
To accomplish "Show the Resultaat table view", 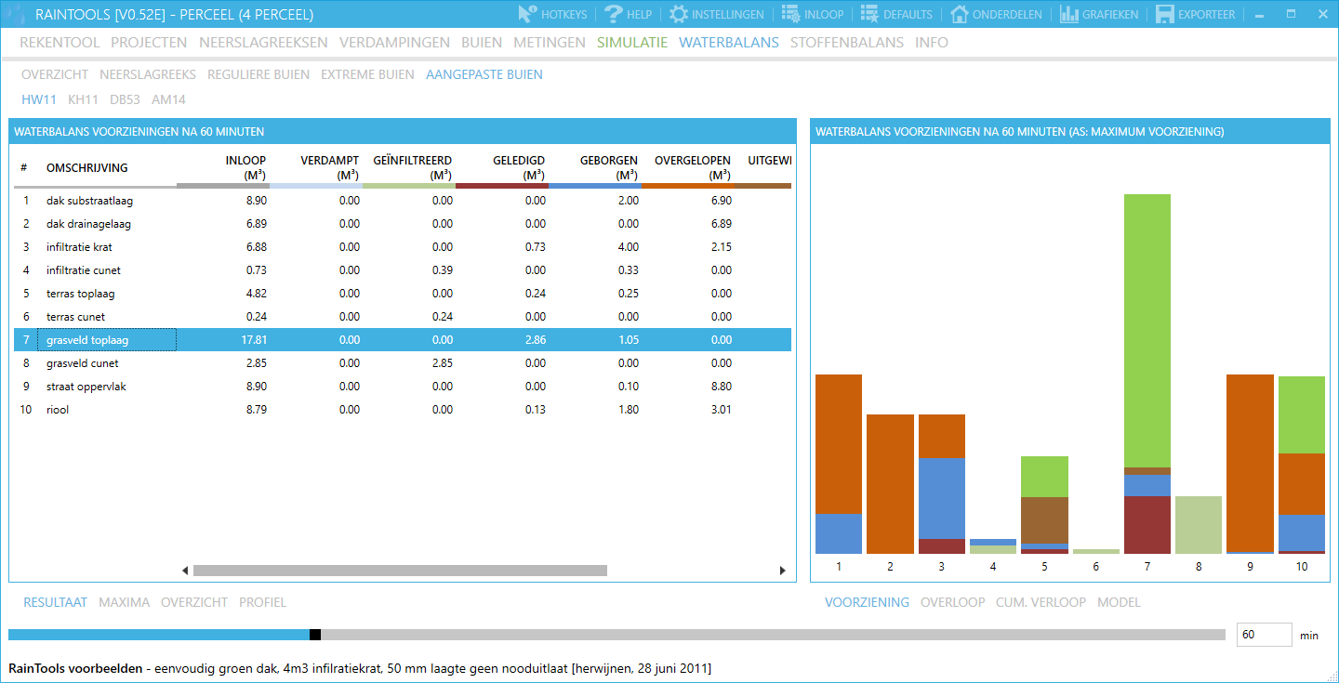I will click(x=56, y=602).
